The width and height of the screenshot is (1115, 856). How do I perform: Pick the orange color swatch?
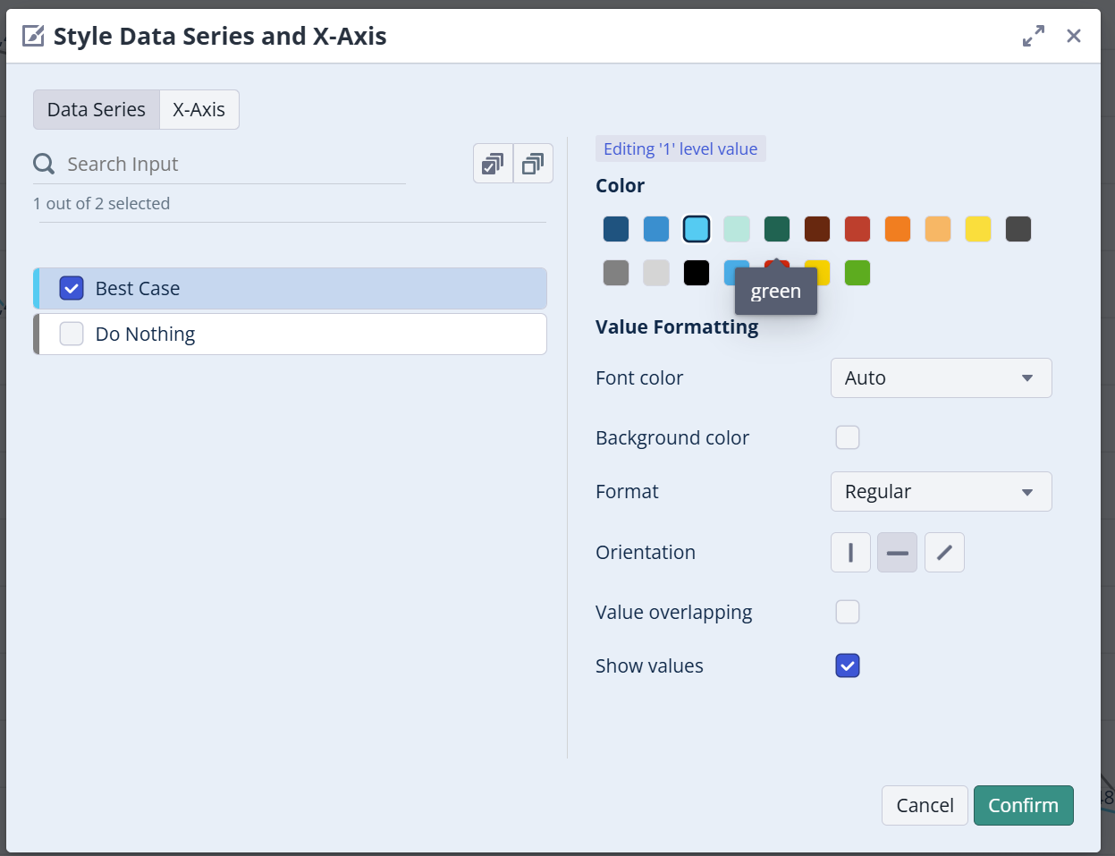click(898, 229)
